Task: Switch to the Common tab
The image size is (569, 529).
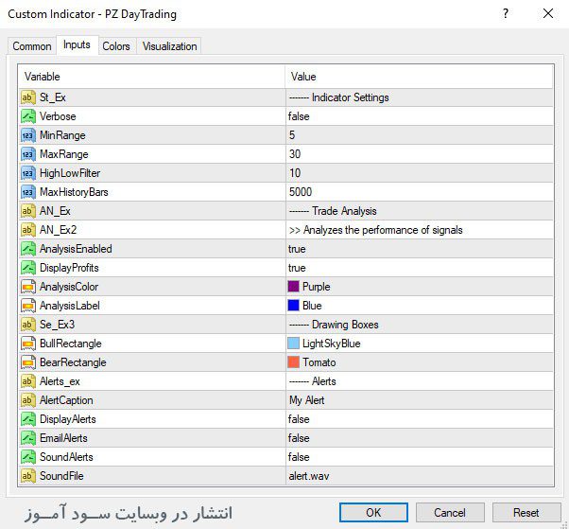Action: (x=32, y=46)
